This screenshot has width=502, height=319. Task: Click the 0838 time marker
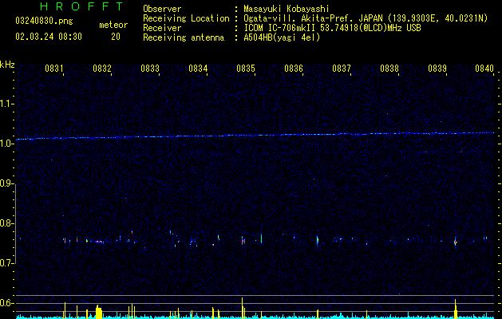389,68
